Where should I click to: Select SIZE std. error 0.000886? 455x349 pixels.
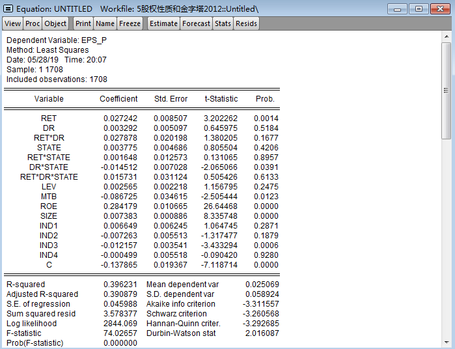coord(171,216)
